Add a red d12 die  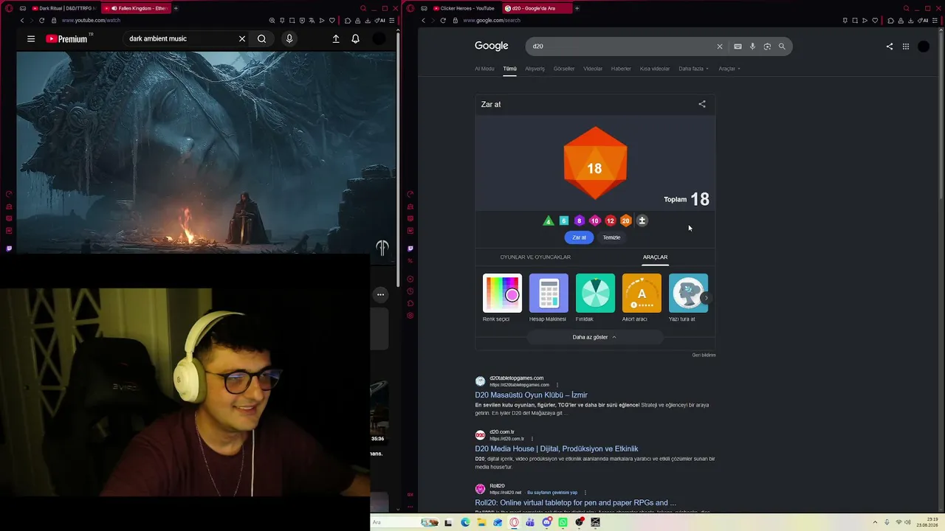point(611,221)
